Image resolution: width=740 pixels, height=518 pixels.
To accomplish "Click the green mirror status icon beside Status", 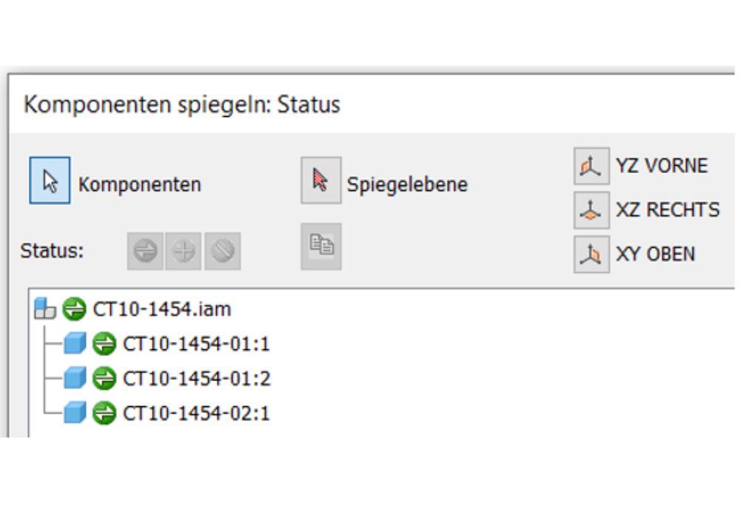I will click(x=145, y=250).
